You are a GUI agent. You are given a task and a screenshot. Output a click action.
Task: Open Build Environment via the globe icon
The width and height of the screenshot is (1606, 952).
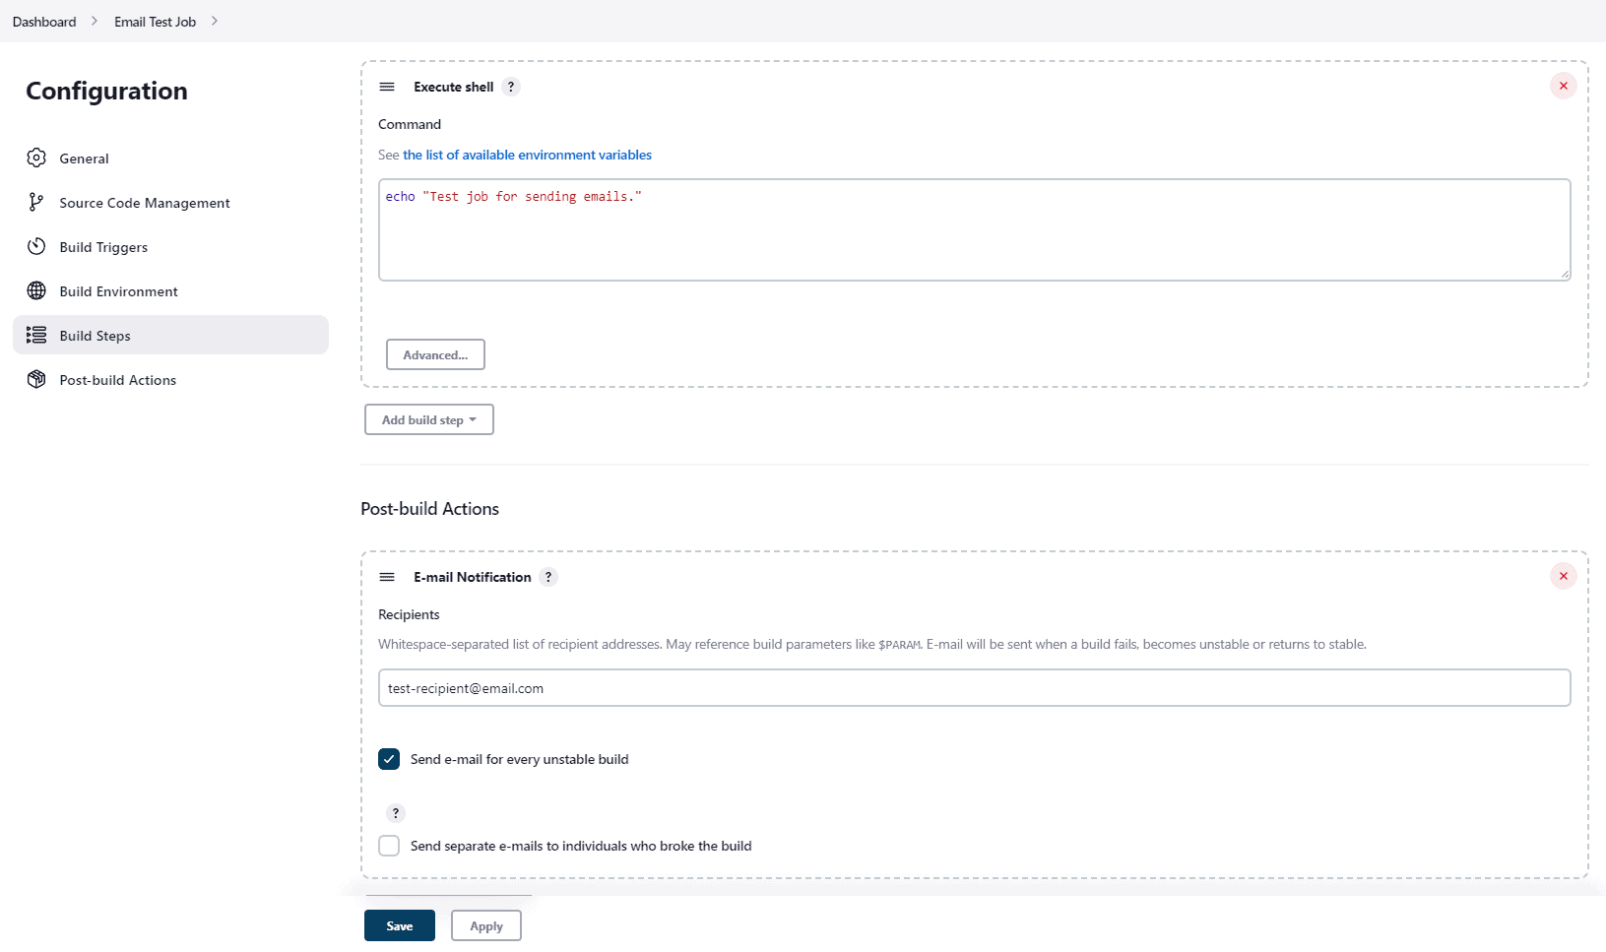pyautogui.click(x=36, y=290)
